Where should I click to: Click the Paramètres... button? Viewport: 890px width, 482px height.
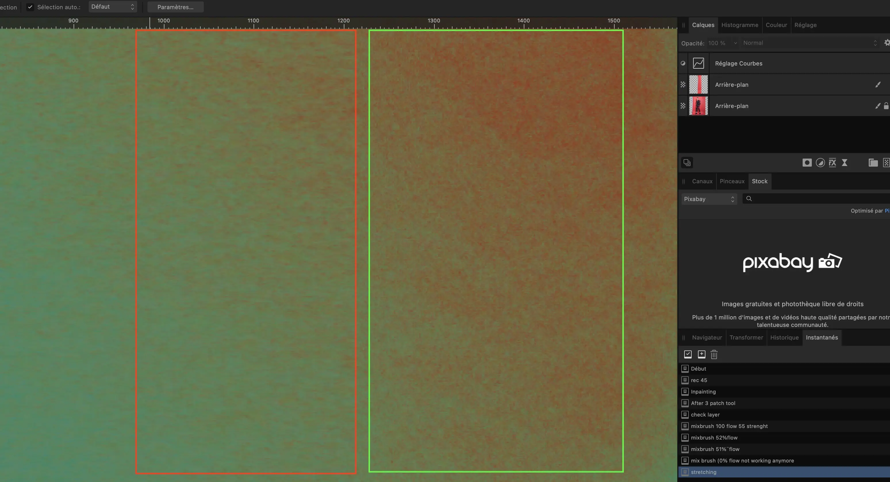click(176, 7)
